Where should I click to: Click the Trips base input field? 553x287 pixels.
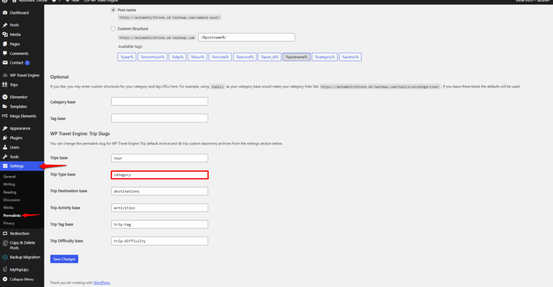(159, 158)
